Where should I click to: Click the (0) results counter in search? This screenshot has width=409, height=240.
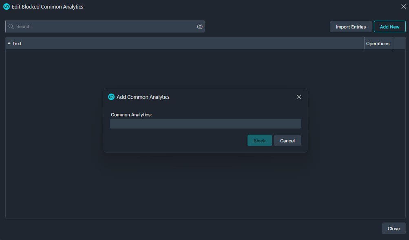[200, 26]
